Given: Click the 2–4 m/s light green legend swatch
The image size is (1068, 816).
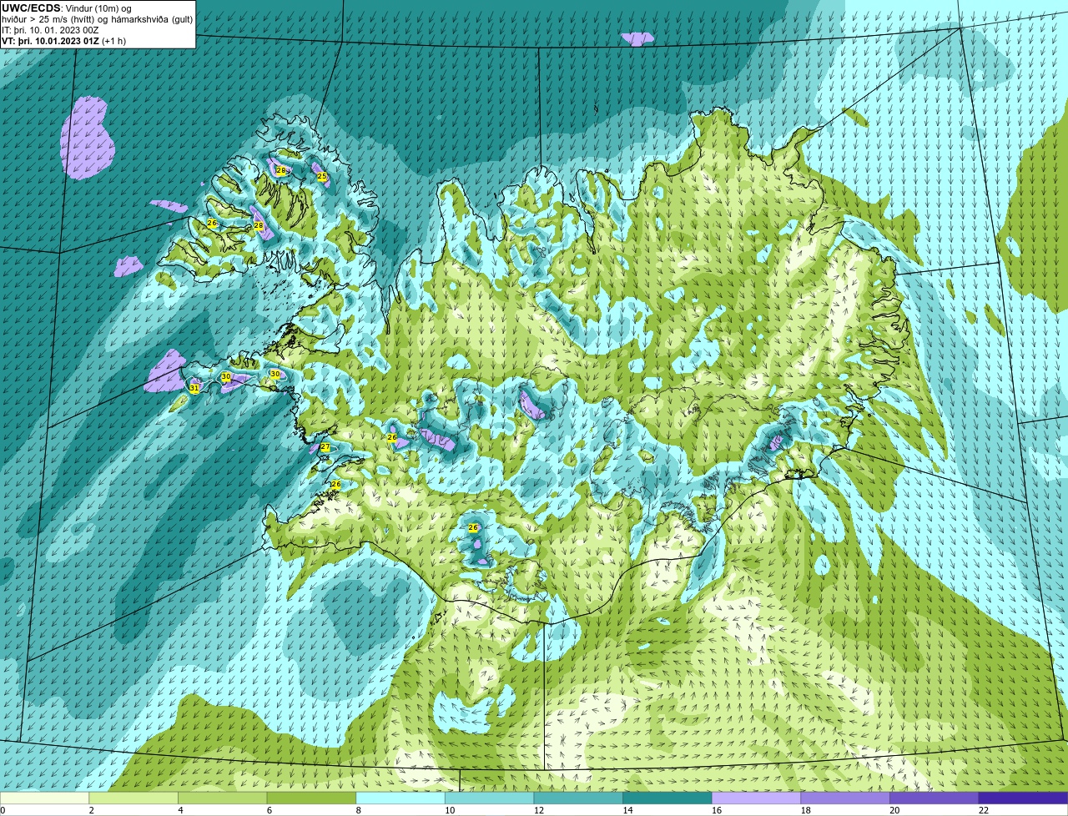Looking at the screenshot, I should (x=133, y=798).
